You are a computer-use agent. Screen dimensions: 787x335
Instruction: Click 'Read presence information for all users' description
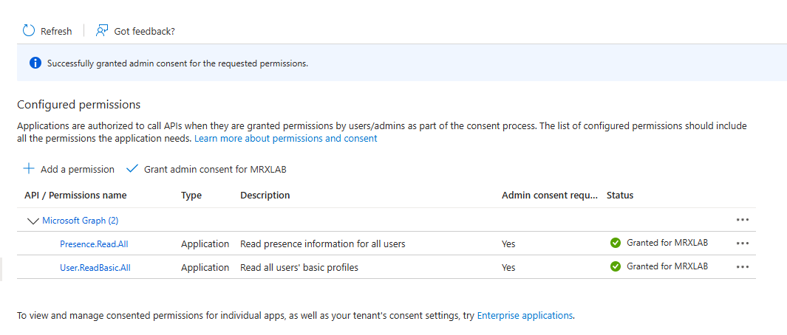point(323,244)
